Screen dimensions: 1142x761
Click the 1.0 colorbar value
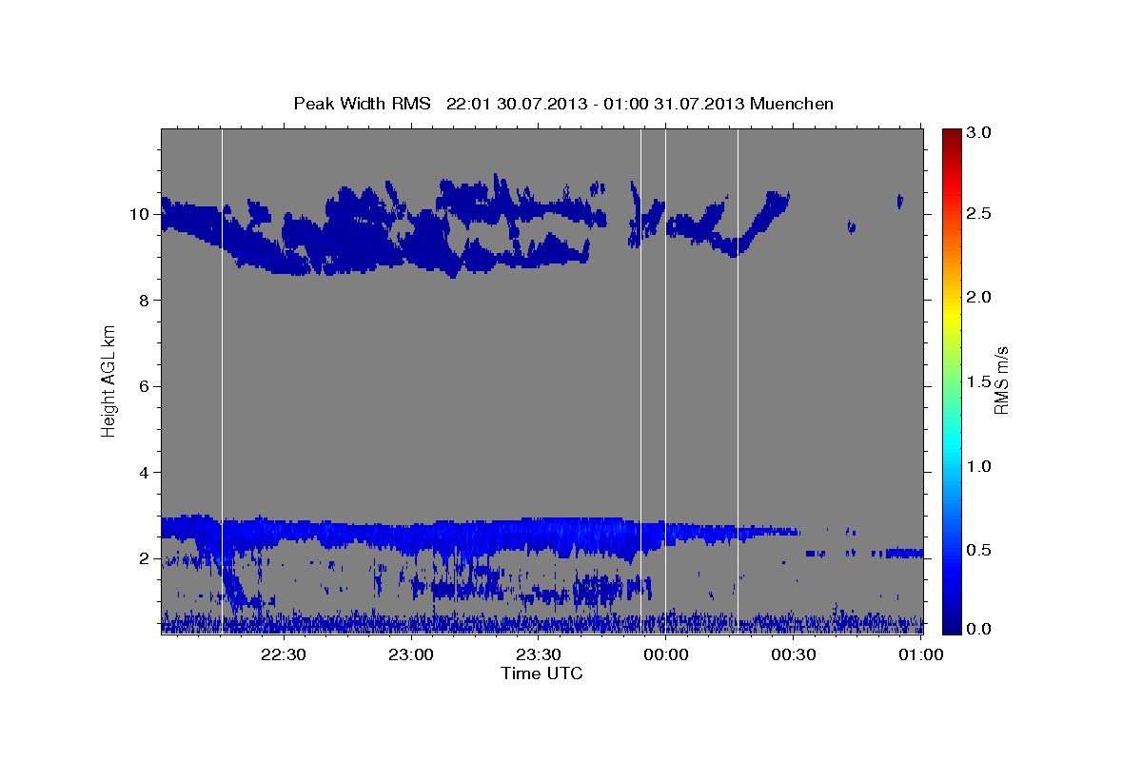980,466
